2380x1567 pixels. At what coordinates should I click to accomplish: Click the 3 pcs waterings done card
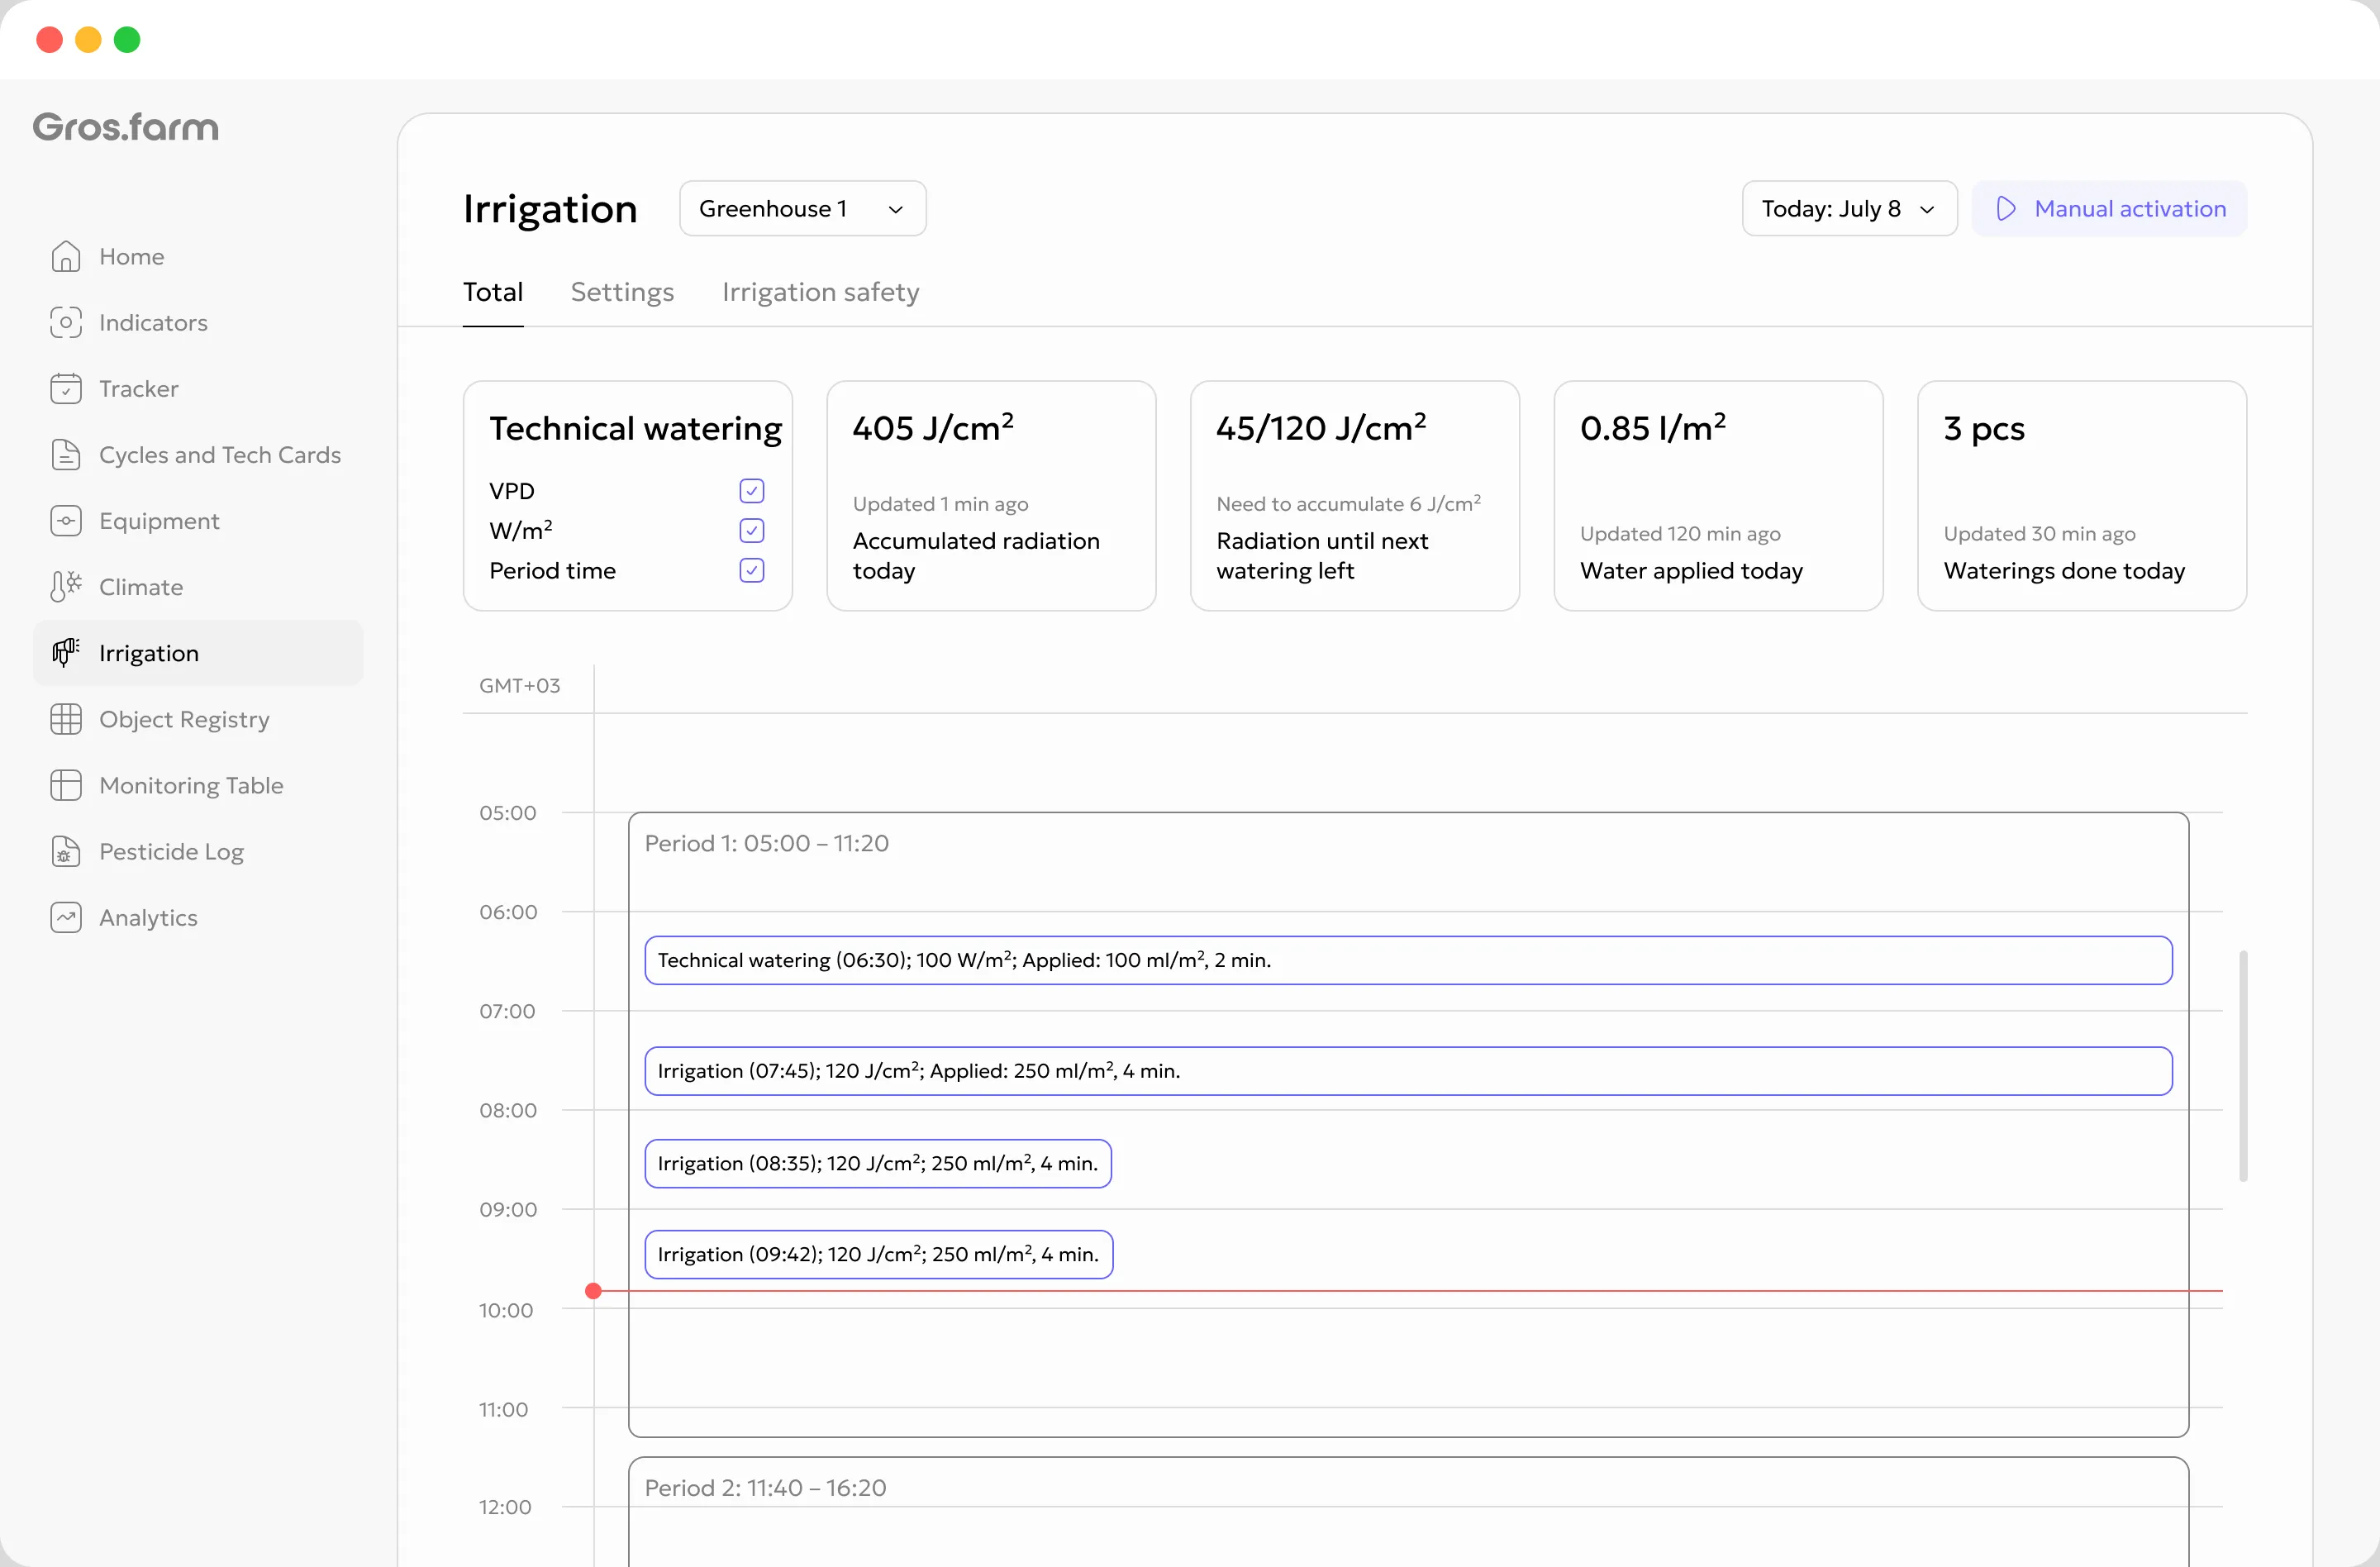click(2082, 495)
